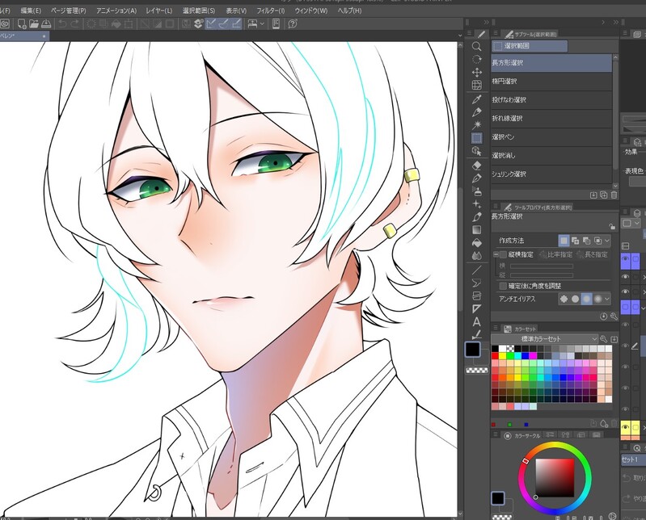The image size is (646, 520).
Task: Select the rectangular Selection area tool
Action: pyautogui.click(x=477, y=138)
